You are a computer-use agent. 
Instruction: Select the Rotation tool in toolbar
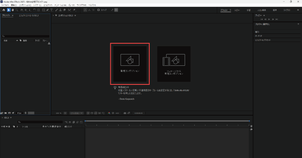click(35, 10)
